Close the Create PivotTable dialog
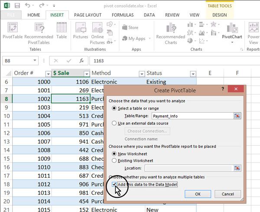 [x=236, y=89]
